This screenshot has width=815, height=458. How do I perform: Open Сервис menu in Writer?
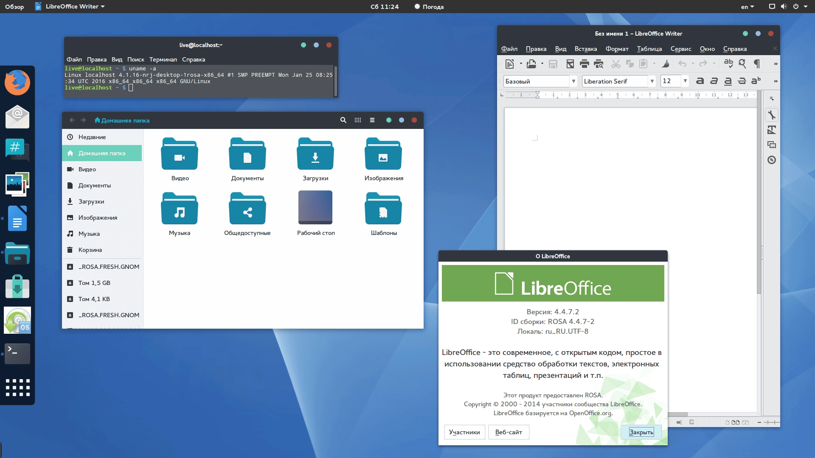[681, 49]
